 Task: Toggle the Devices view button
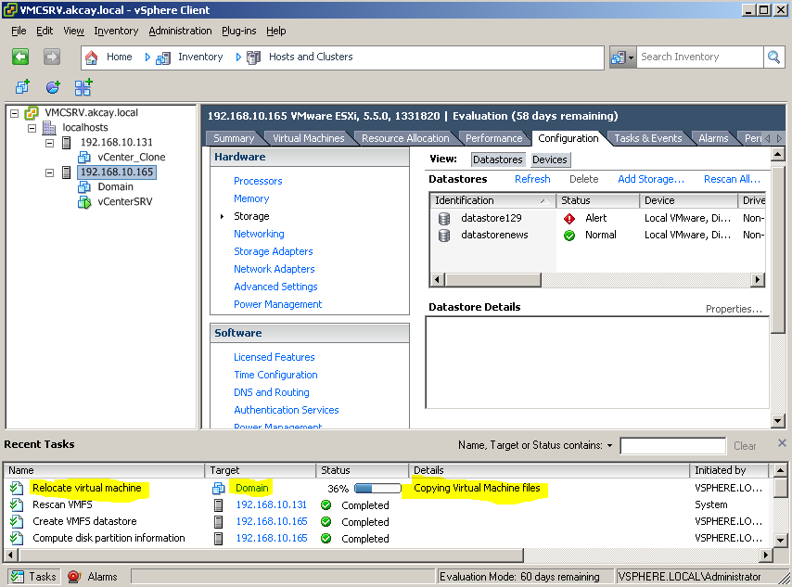click(x=550, y=160)
